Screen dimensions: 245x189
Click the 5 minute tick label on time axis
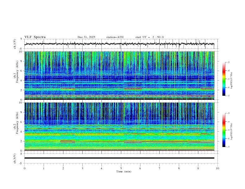[121, 168]
